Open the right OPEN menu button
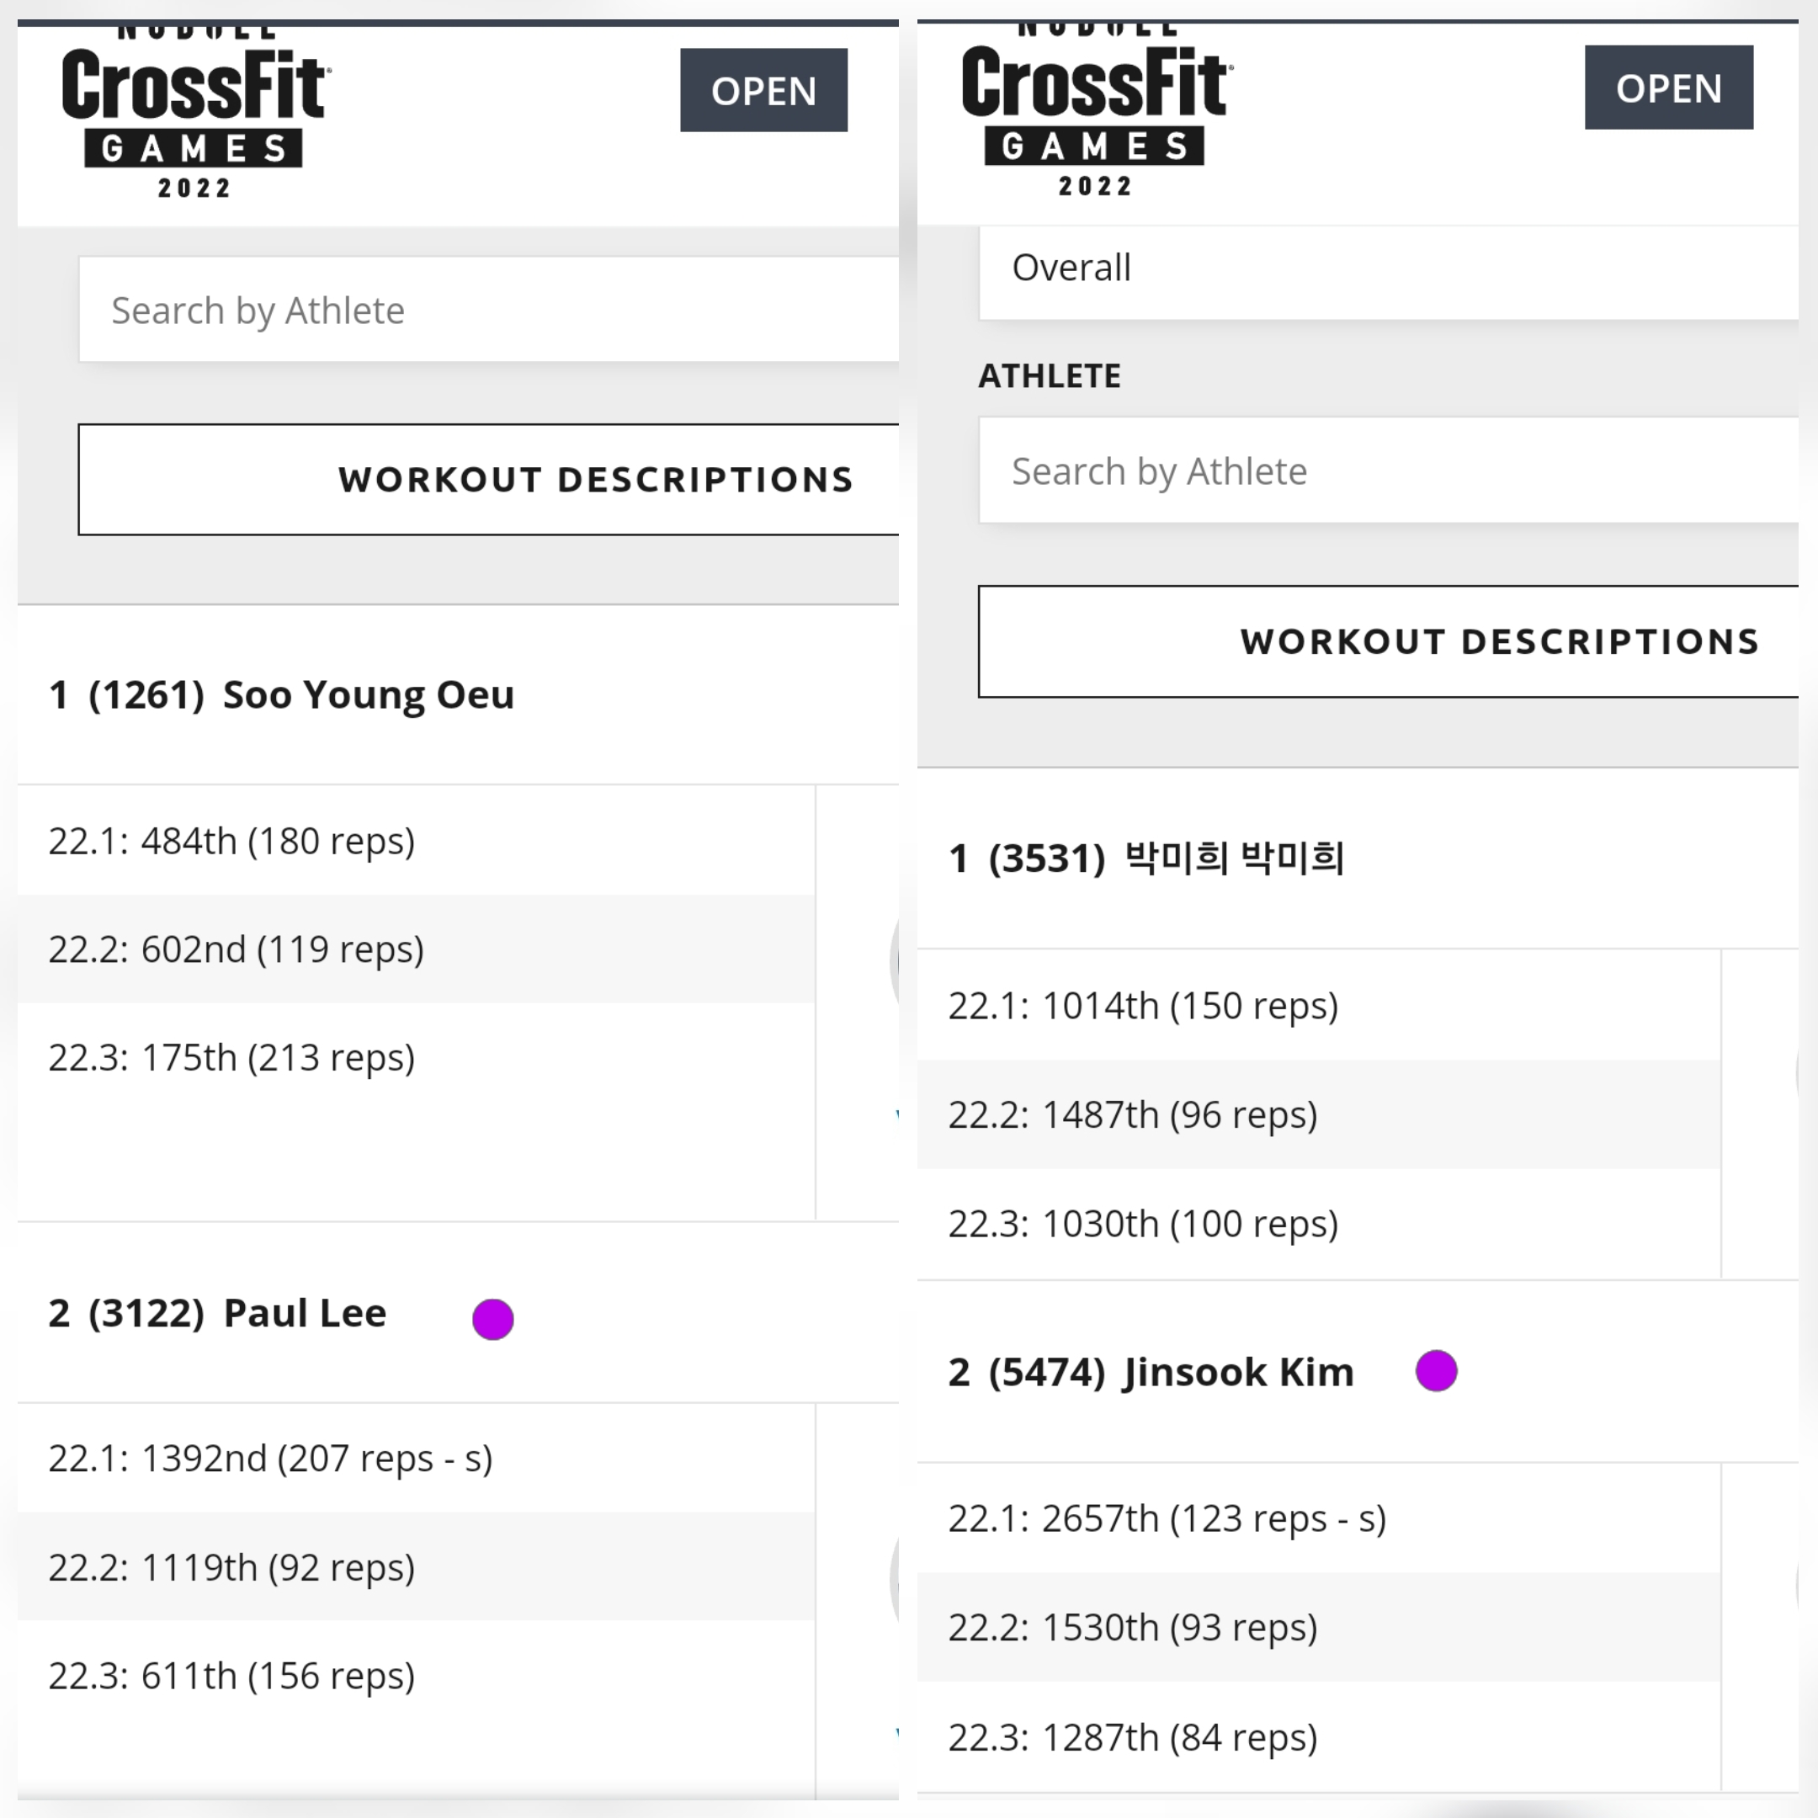The width and height of the screenshot is (1818, 1818). click(1668, 88)
